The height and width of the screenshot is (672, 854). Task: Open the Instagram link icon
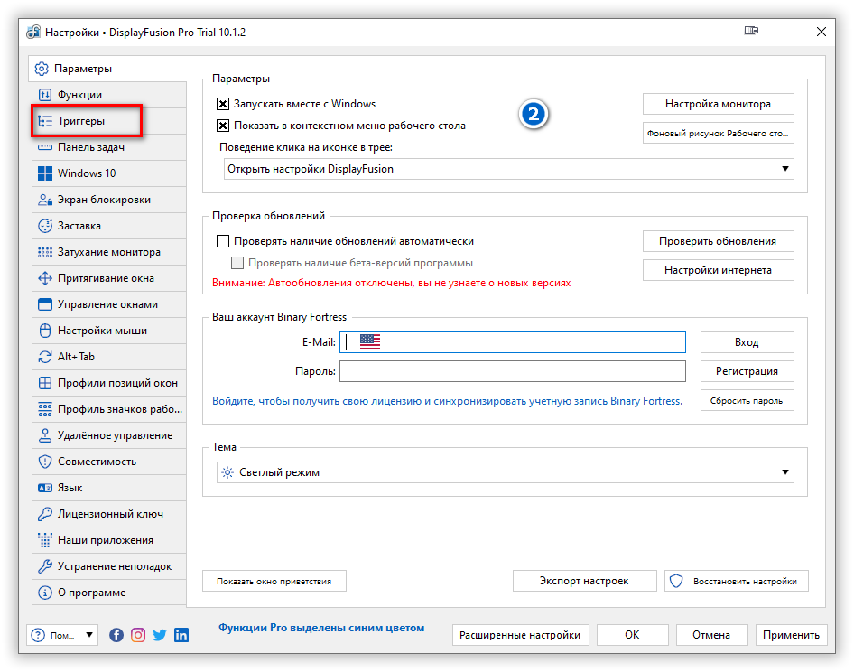coord(138,635)
